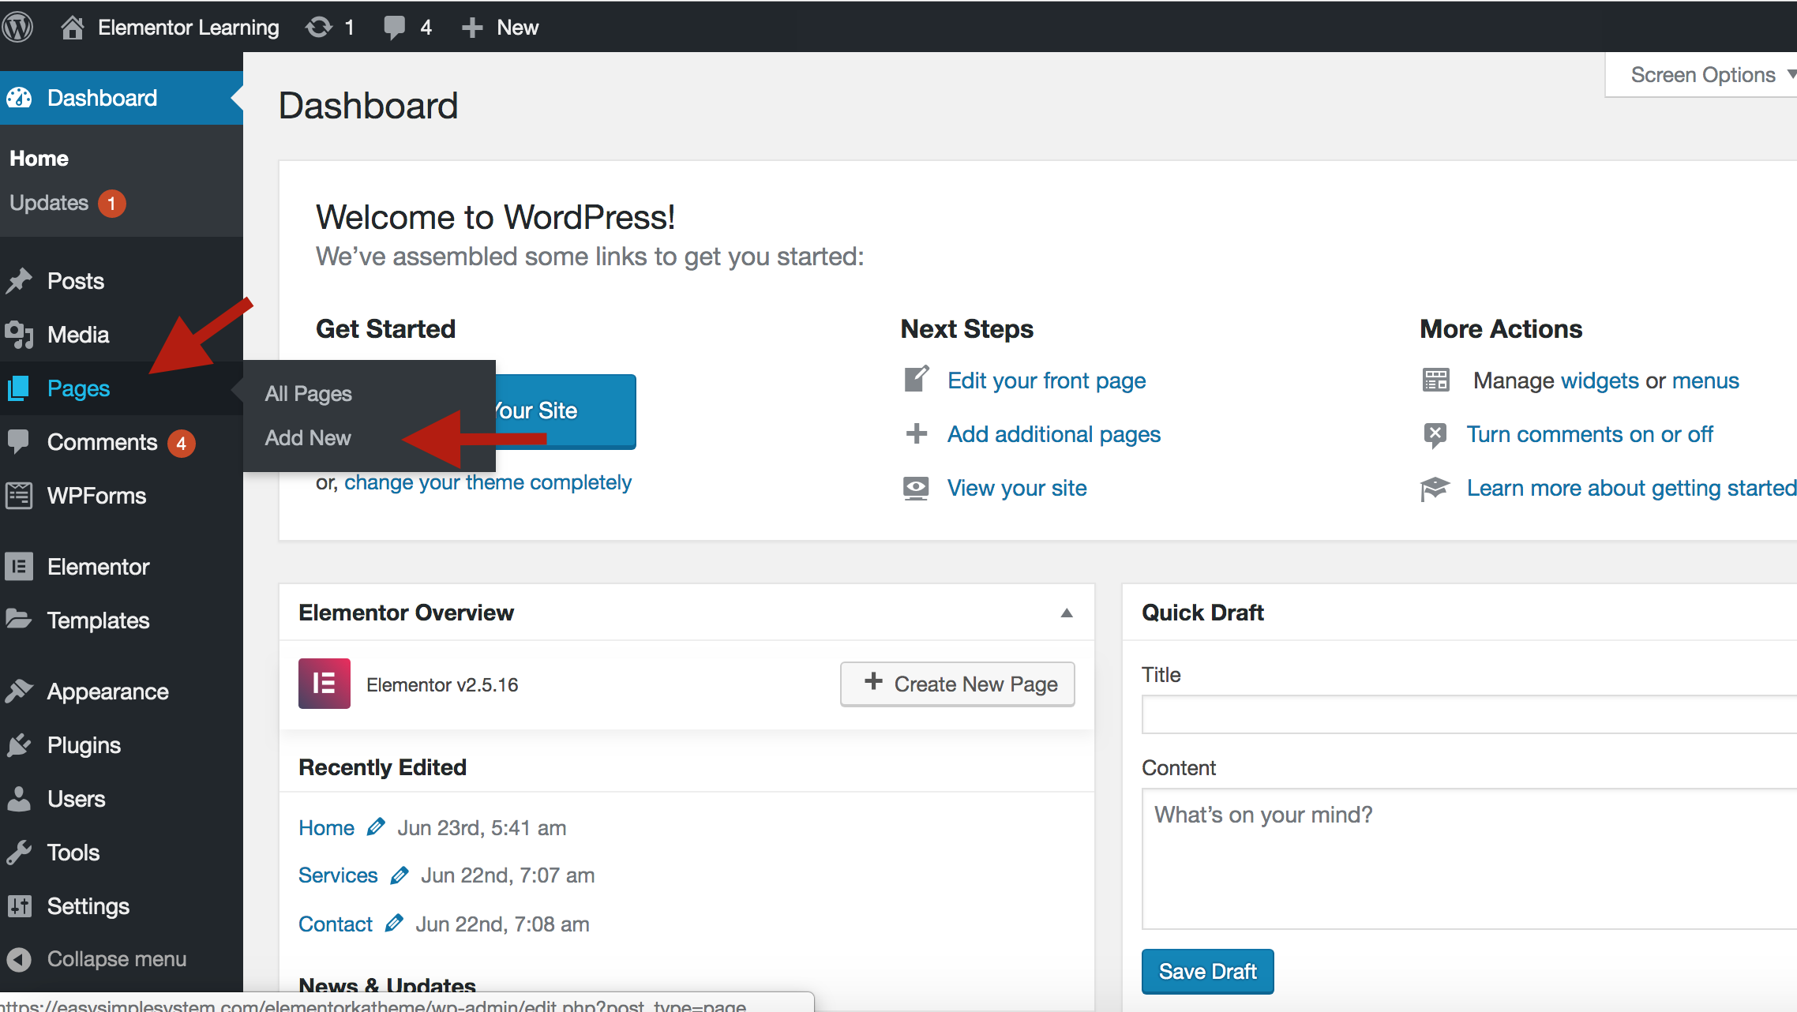
Task: Open the New content menu
Action: coord(501,28)
